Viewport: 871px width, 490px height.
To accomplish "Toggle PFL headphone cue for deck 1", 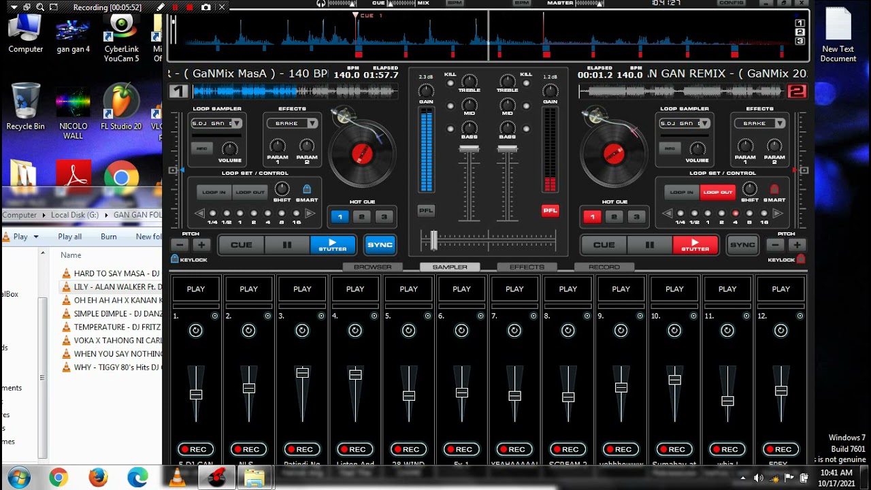I will tap(426, 211).
